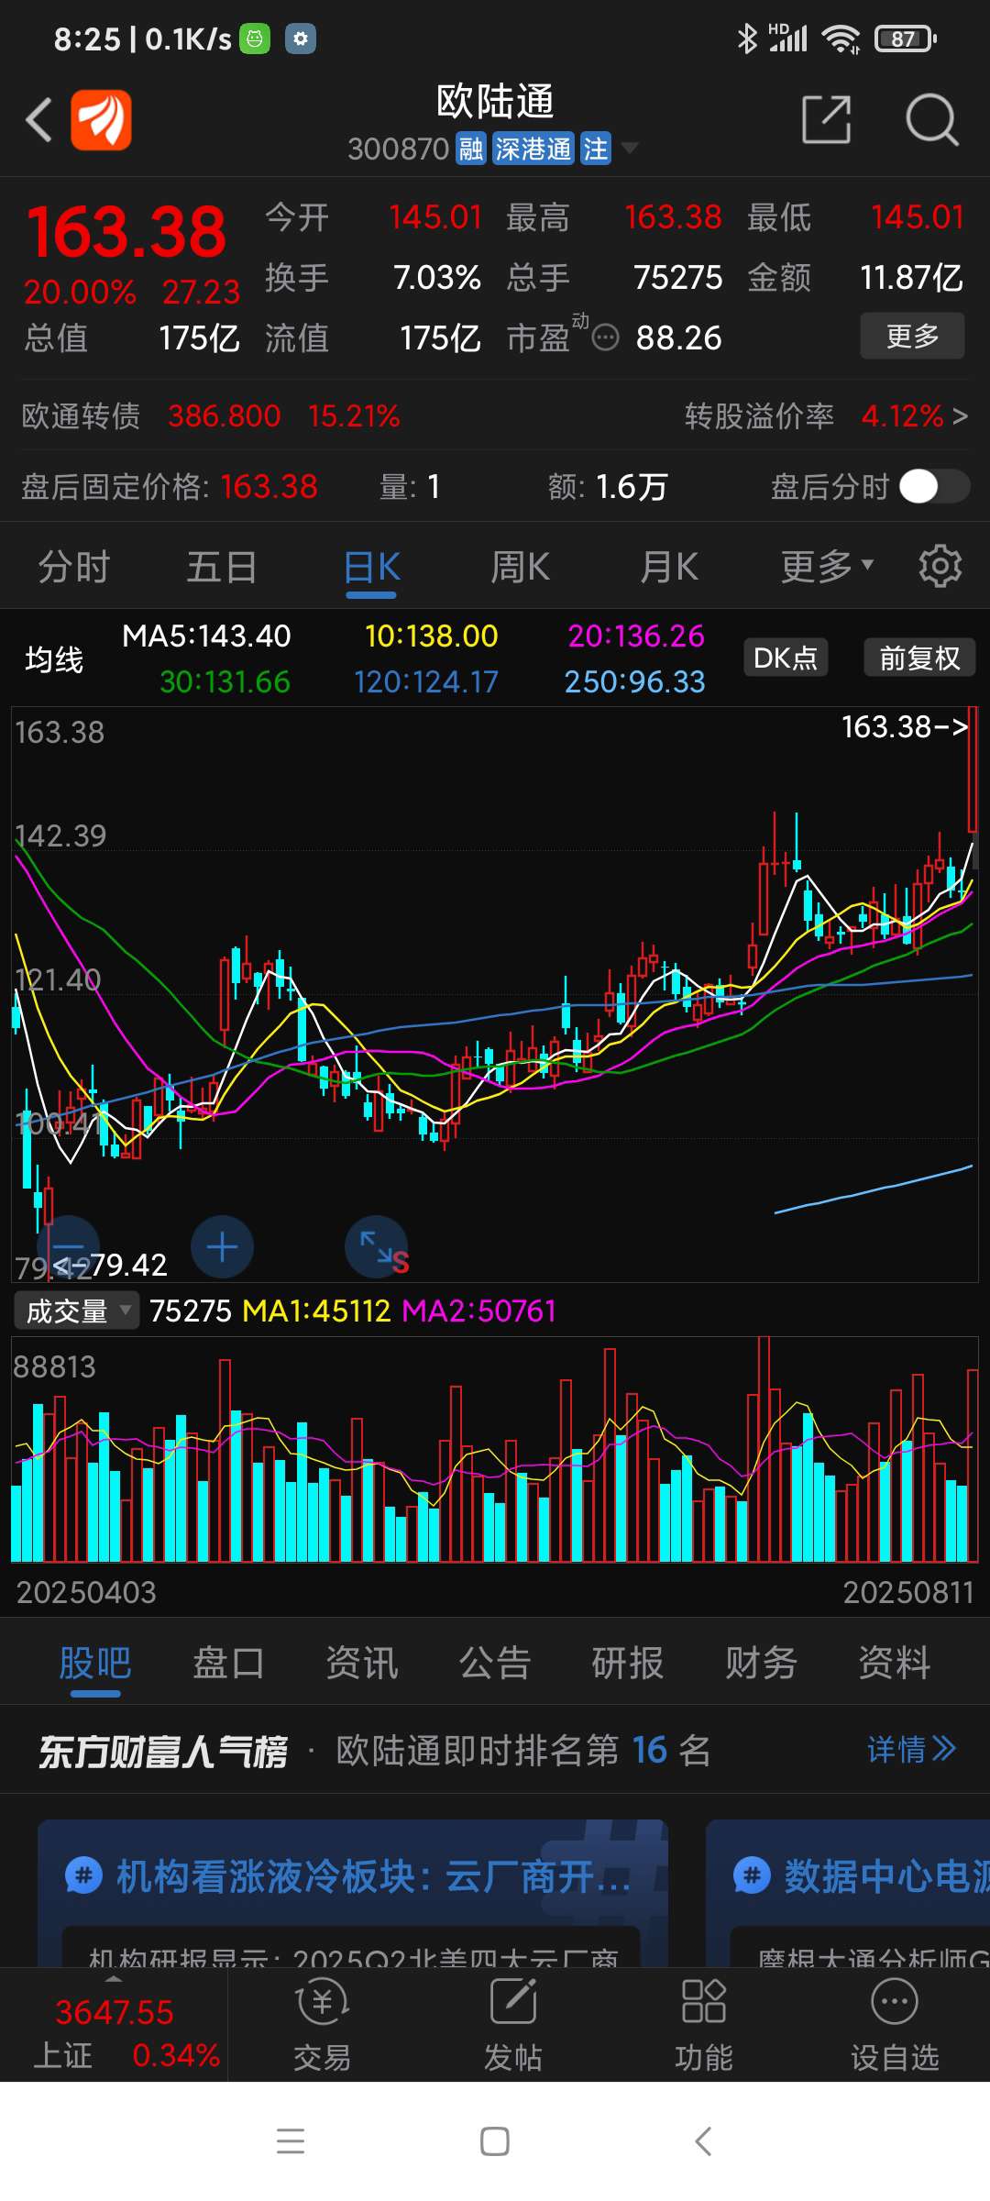Open the 功能 functions icon

click(x=704, y=2025)
